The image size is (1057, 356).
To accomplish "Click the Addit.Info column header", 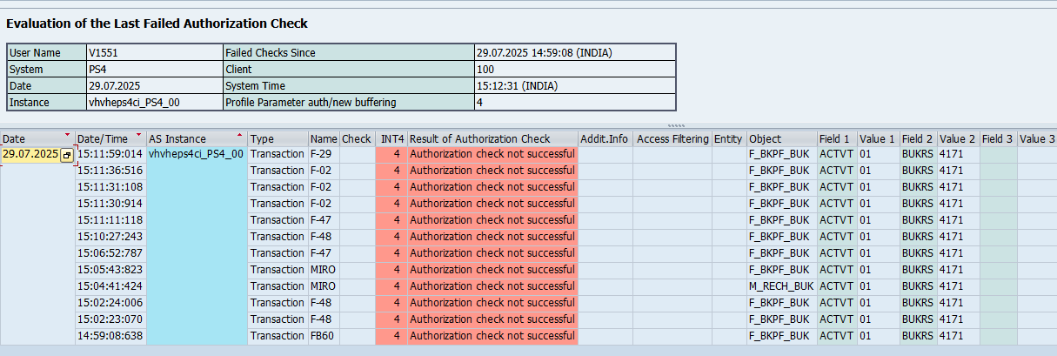I will [x=604, y=139].
